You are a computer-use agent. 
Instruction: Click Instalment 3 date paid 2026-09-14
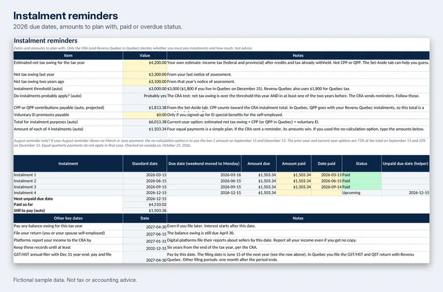point(327,187)
